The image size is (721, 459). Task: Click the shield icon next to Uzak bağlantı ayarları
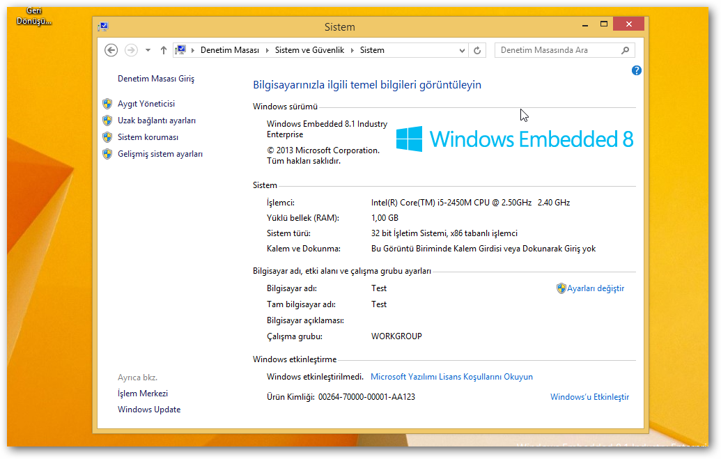tap(107, 120)
